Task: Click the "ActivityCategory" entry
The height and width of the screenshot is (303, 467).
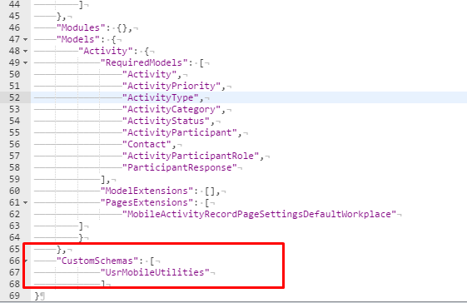Action: click(171, 109)
